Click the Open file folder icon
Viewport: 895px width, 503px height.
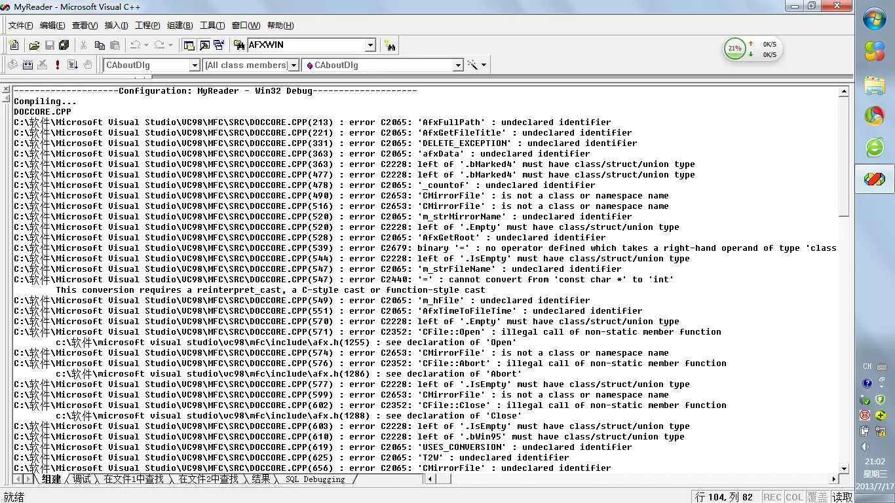click(x=34, y=45)
